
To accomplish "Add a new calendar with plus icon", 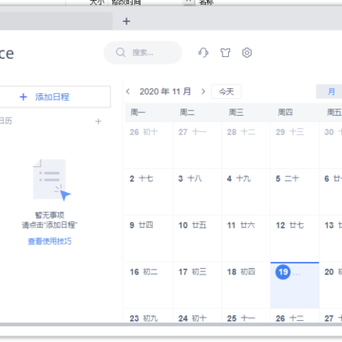I will click(x=99, y=122).
